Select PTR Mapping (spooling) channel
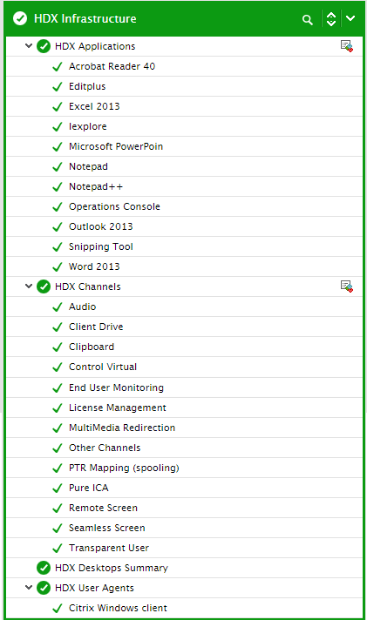367x620 pixels. [x=124, y=468]
